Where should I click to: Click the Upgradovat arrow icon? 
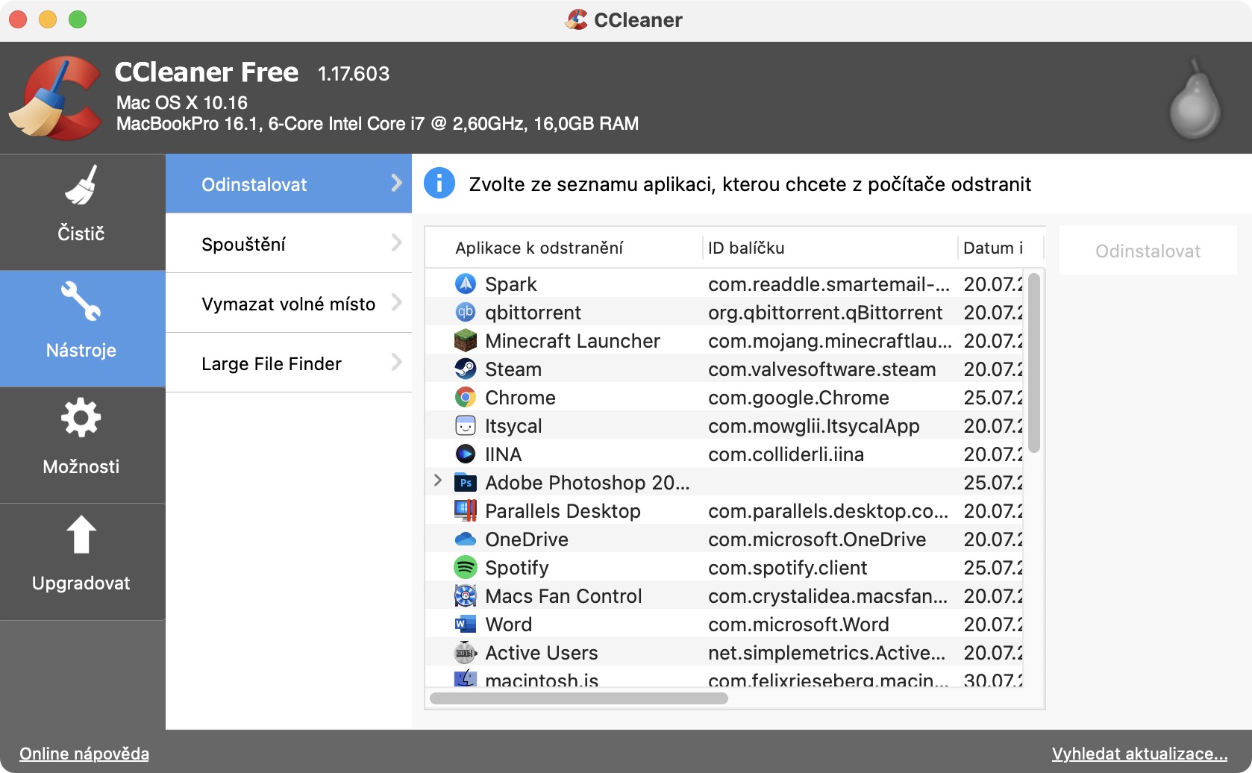click(81, 535)
